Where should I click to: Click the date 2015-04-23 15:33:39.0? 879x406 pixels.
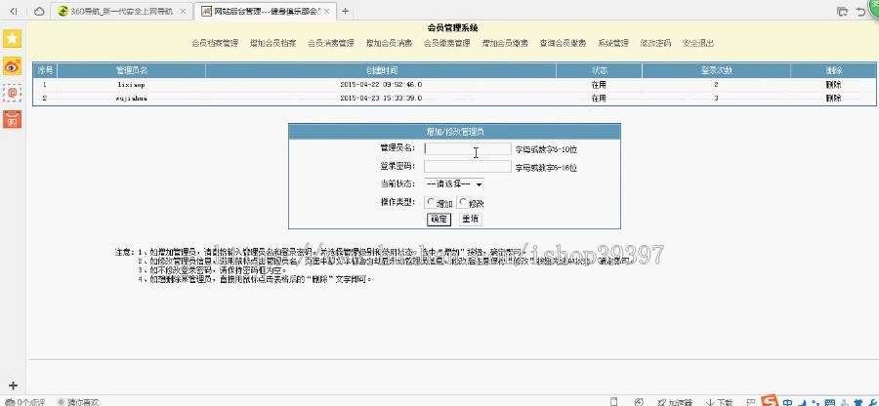[x=381, y=98]
